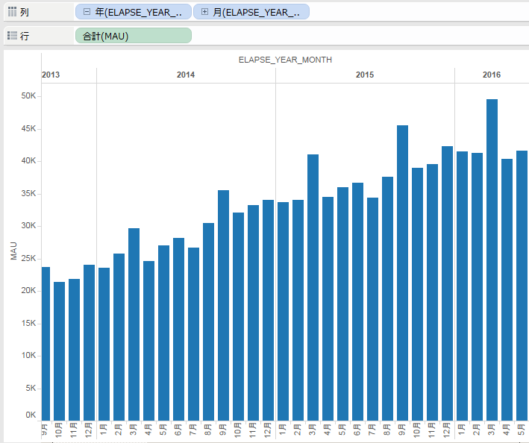The height and width of the screenshot is (443, 529).
Task: Click the MAU axis title
Action: coord(13,251)
